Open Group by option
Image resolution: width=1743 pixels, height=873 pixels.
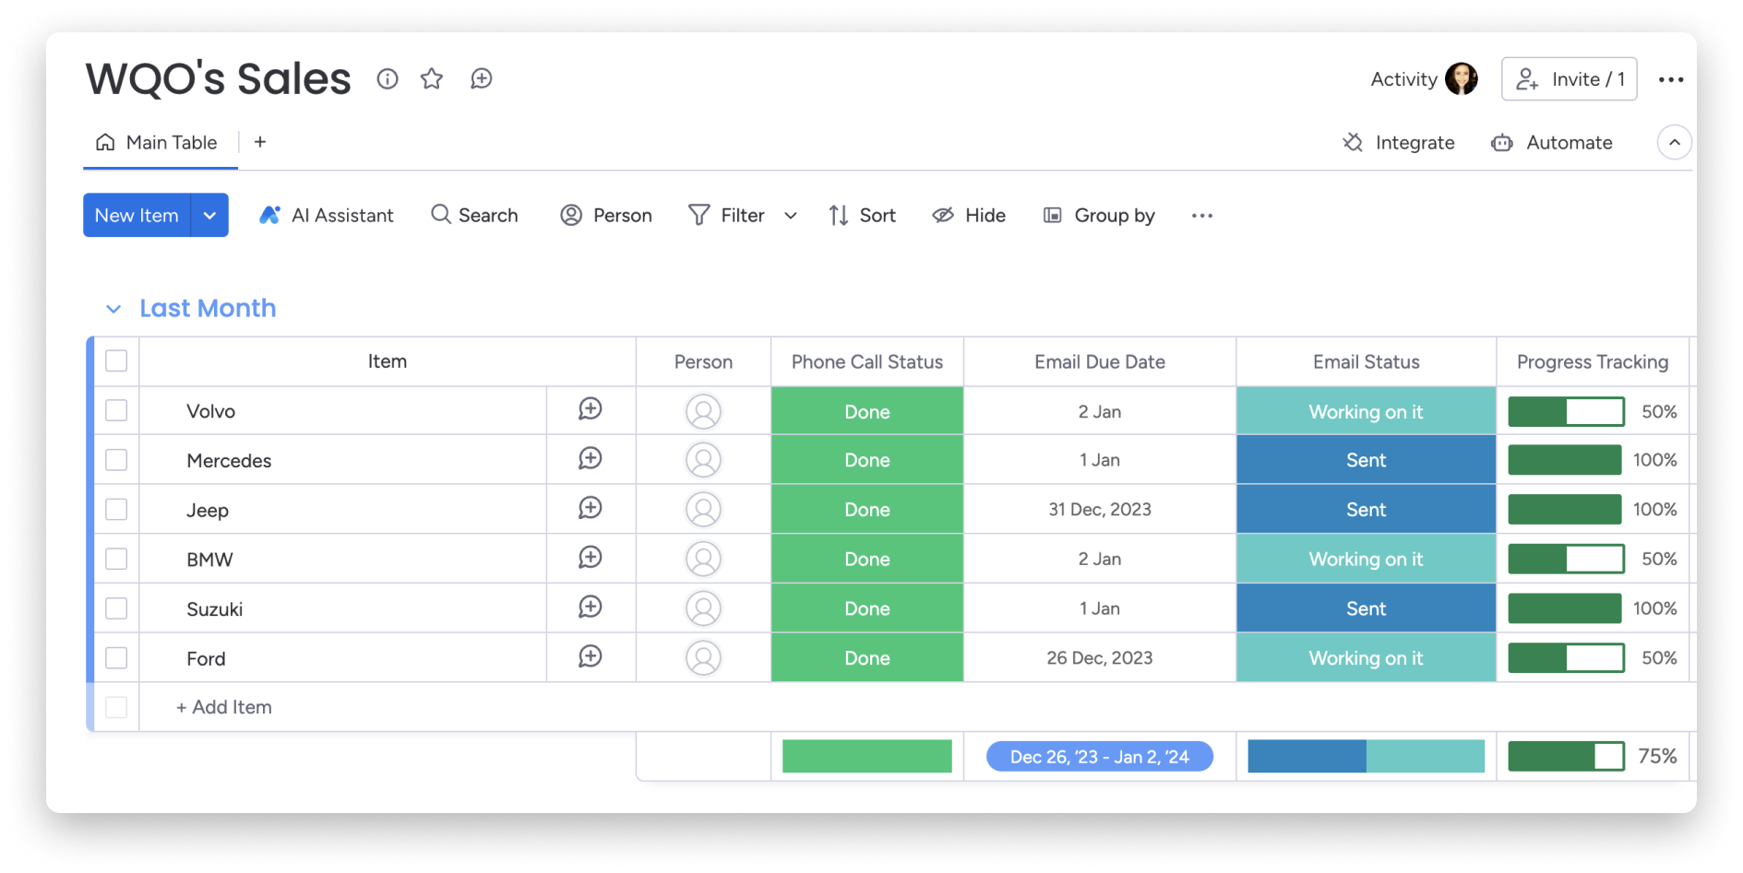[x=1099, y=216]
